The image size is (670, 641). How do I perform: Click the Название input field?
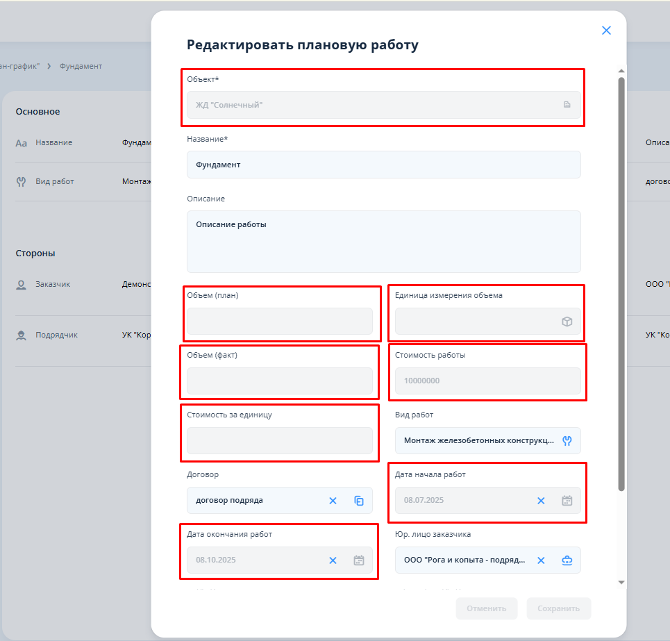pos(383,165)
